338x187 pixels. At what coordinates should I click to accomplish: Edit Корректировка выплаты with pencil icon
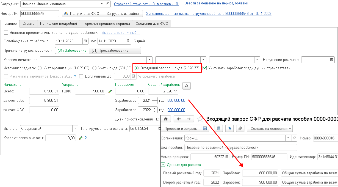click(x=81, y=138)
